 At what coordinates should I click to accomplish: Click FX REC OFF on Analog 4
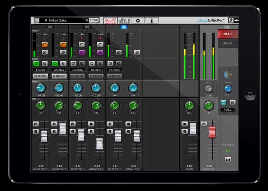(x=96, y=76)
